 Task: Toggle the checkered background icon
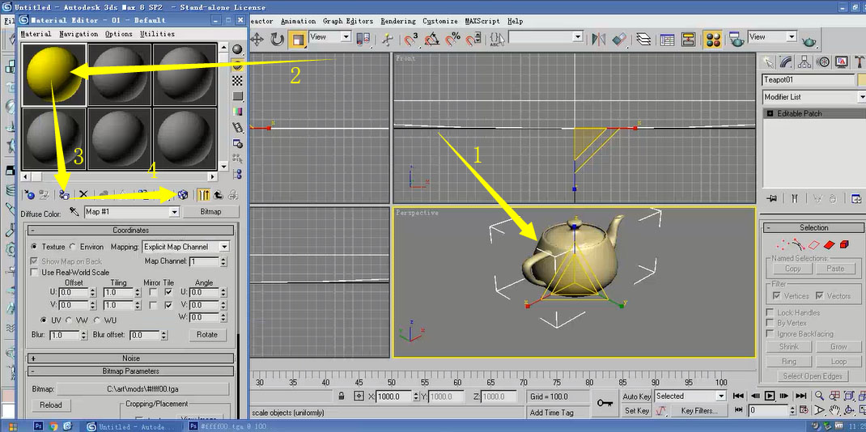point(238,81)
